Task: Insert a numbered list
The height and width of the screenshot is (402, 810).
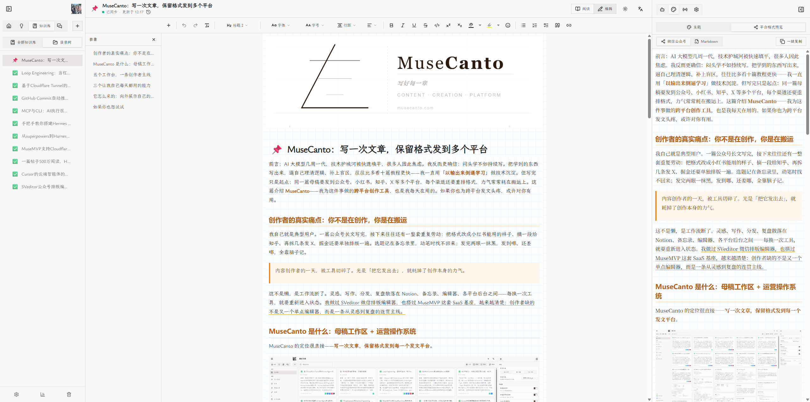Action: pyautogui.click(x=535, y=25)
